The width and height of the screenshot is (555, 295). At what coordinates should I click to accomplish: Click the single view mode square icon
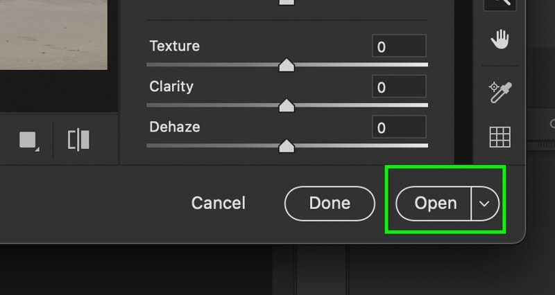(x=29, y=141)
